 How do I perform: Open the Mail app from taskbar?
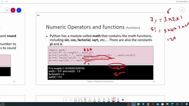coord(158,104)
